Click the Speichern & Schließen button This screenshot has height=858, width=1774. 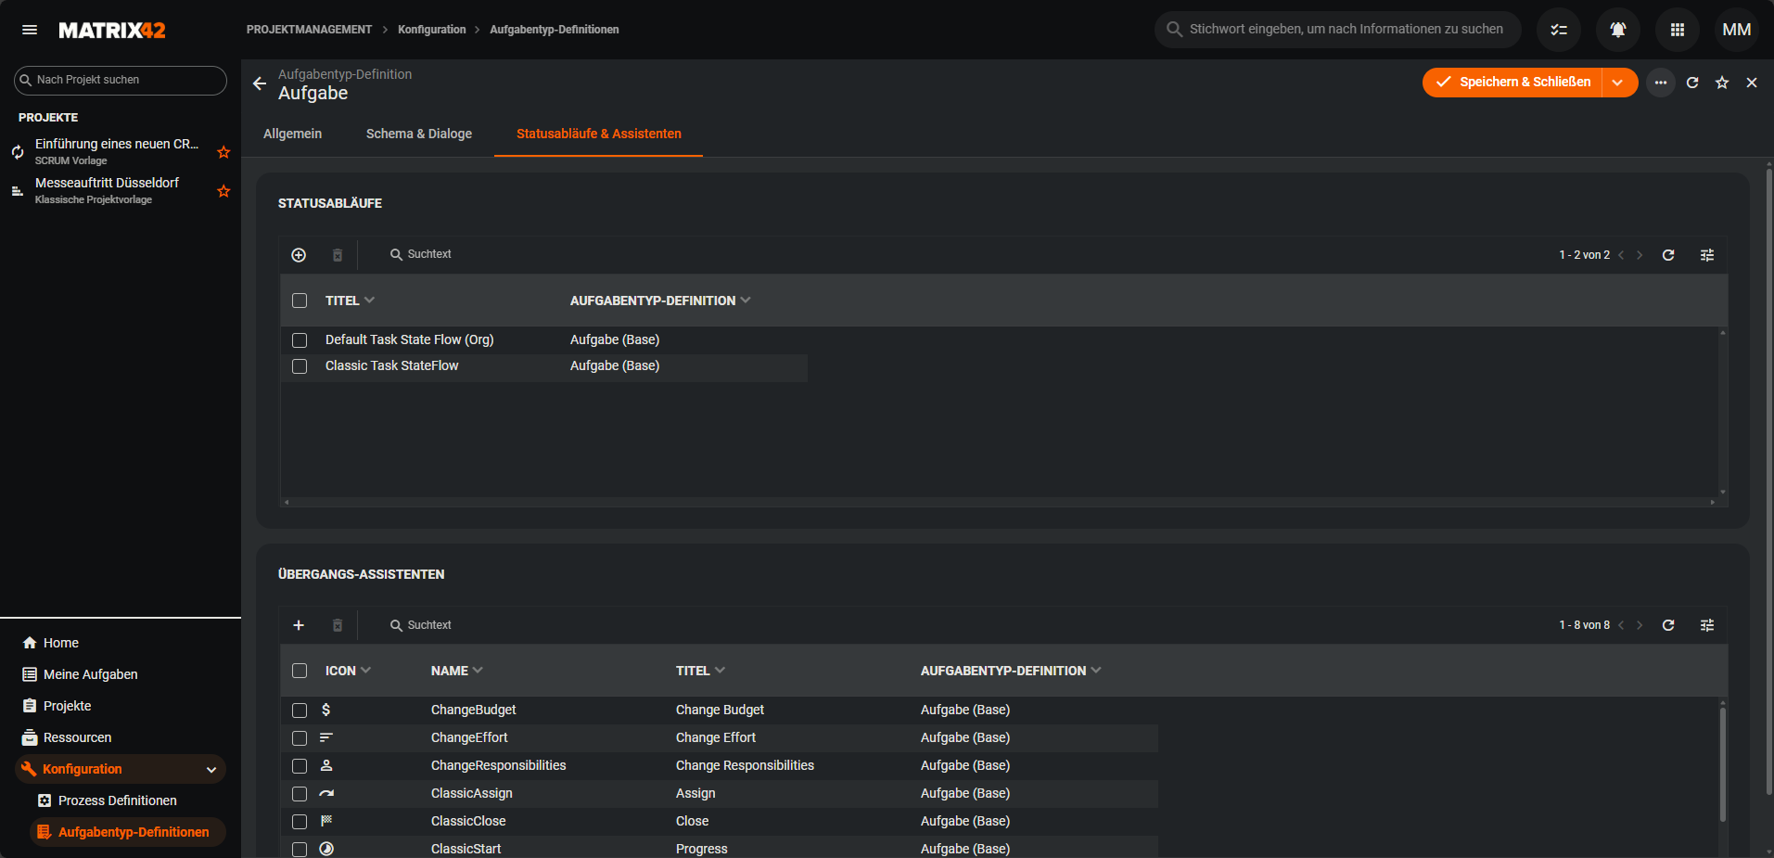pos(1512,83)
